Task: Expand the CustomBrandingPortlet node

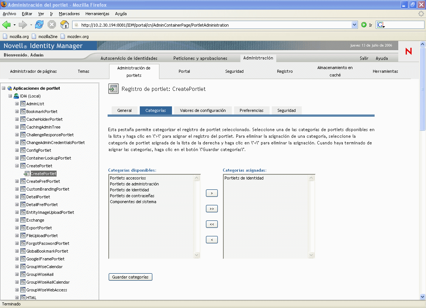Action: [x=17, y=189]
